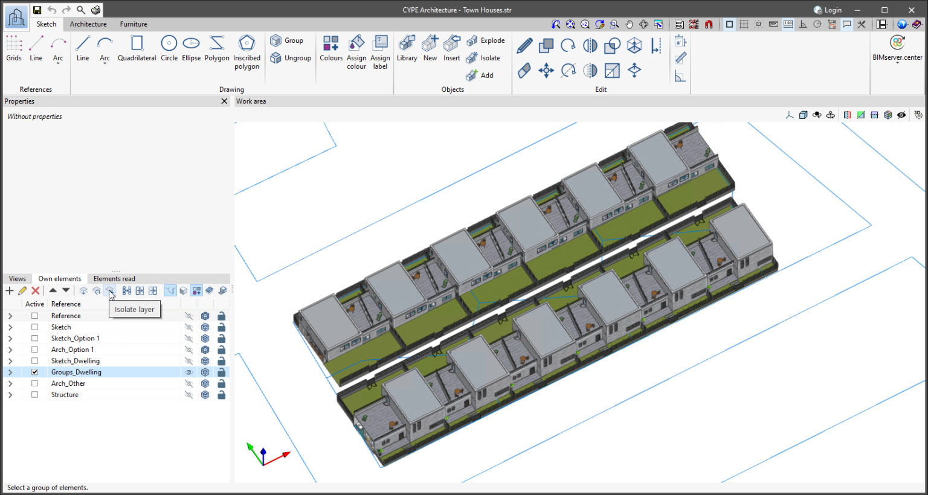
Task: Switch to the Furniture ribbon tab
Action: click(134, 24)
